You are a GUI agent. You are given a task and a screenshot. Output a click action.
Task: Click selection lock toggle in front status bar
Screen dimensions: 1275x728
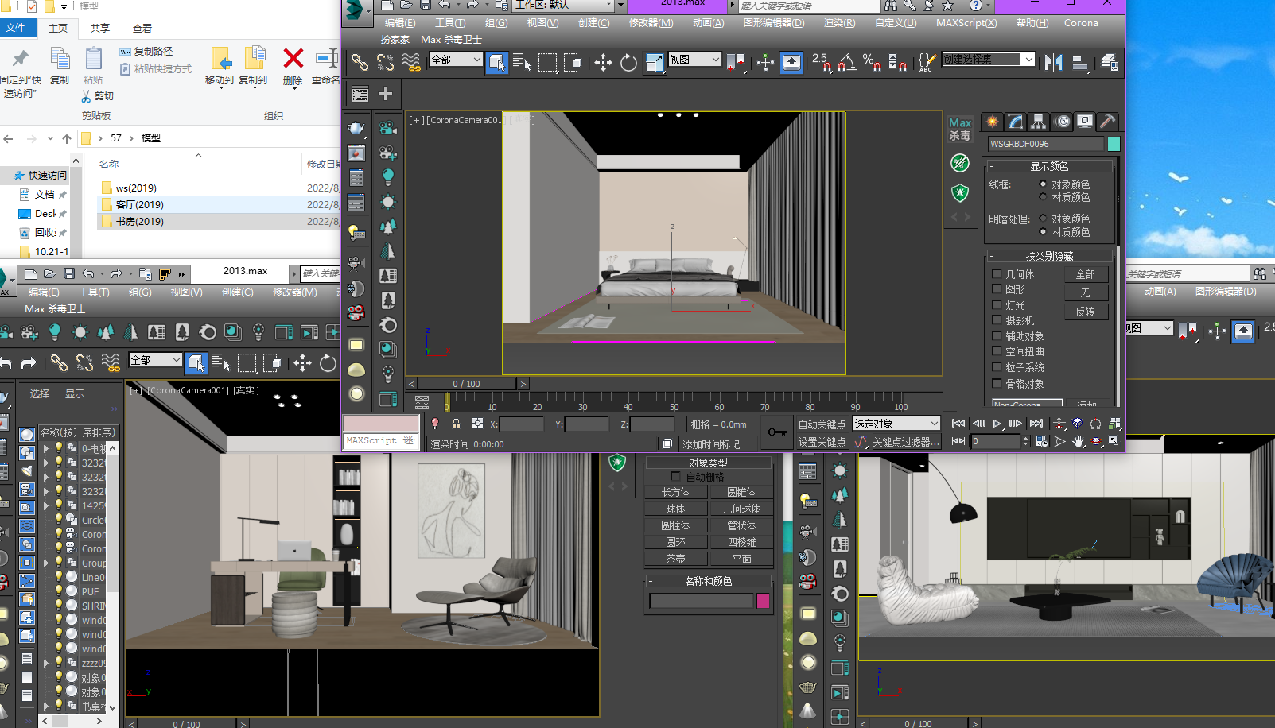[x=456, y=424]
